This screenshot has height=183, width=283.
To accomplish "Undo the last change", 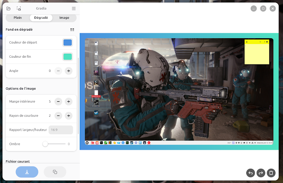I will 251,173.
